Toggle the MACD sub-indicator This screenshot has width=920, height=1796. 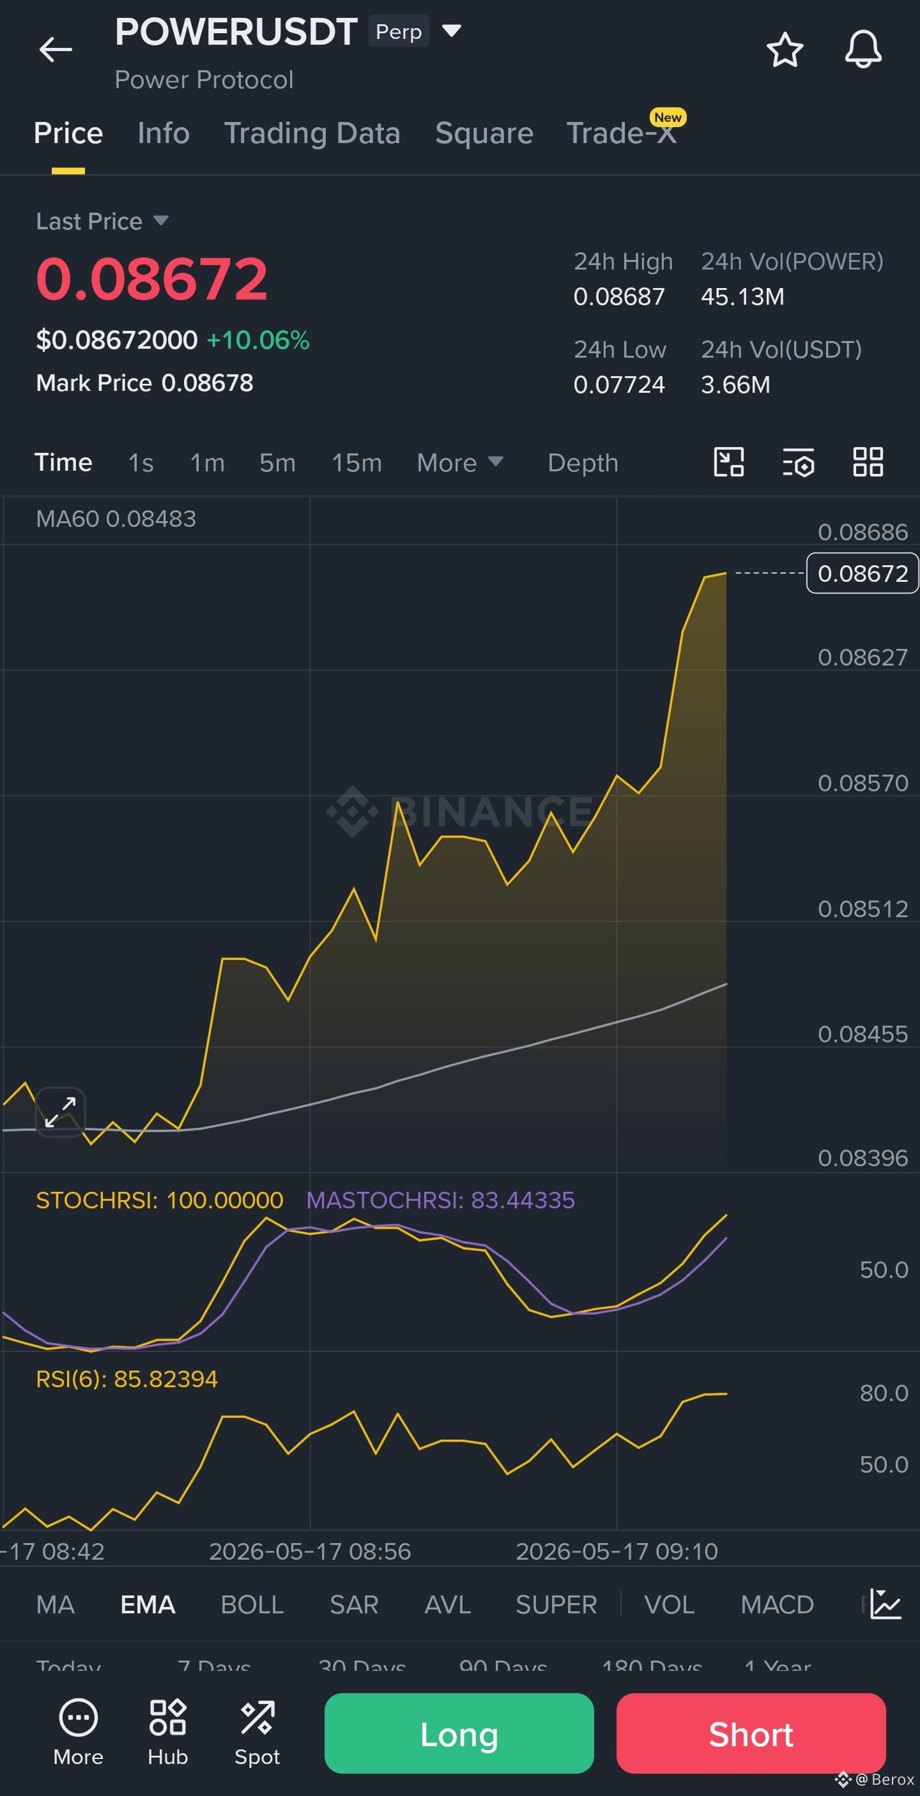point(777,1604)
